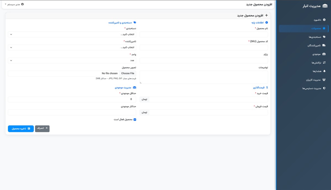Open the مدیر سیستم user menu
The width and height of the screenshot is (331, 190).
pyautogui.click(x=14, y=4)
